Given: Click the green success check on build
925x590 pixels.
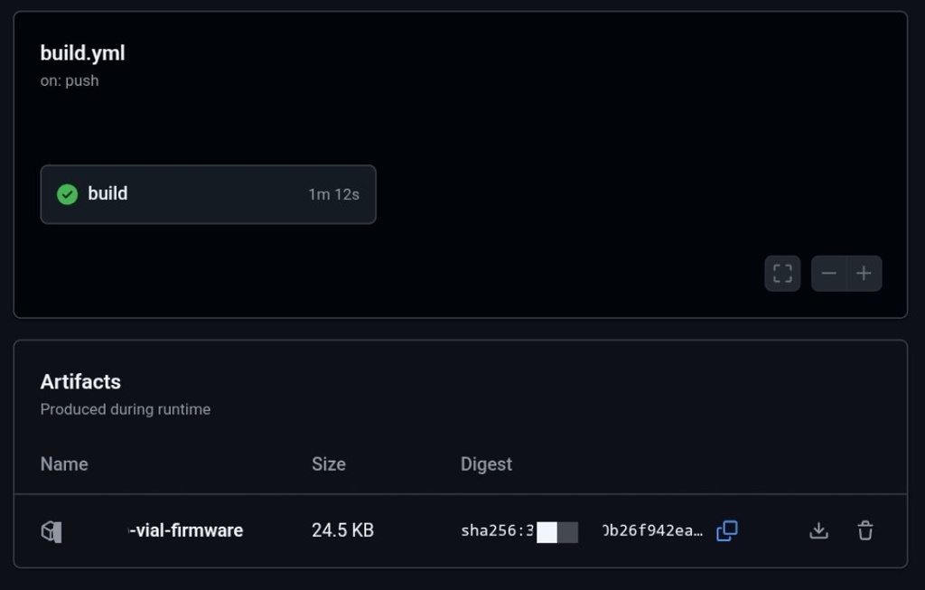Looking at the screenshot, I should pyautogui.click(x=68, y=194).
